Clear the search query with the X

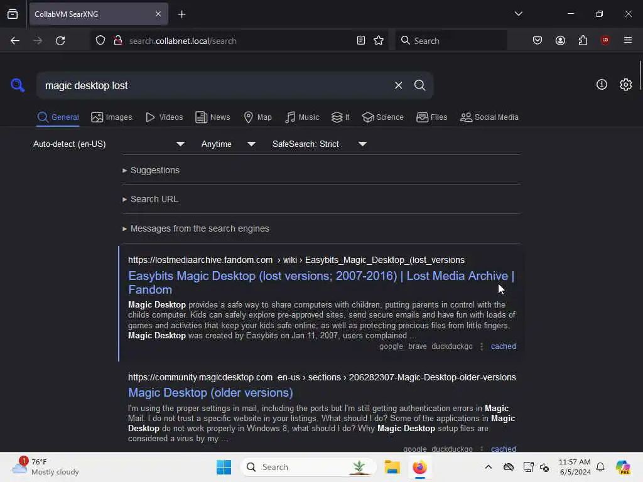click(398, 85)
